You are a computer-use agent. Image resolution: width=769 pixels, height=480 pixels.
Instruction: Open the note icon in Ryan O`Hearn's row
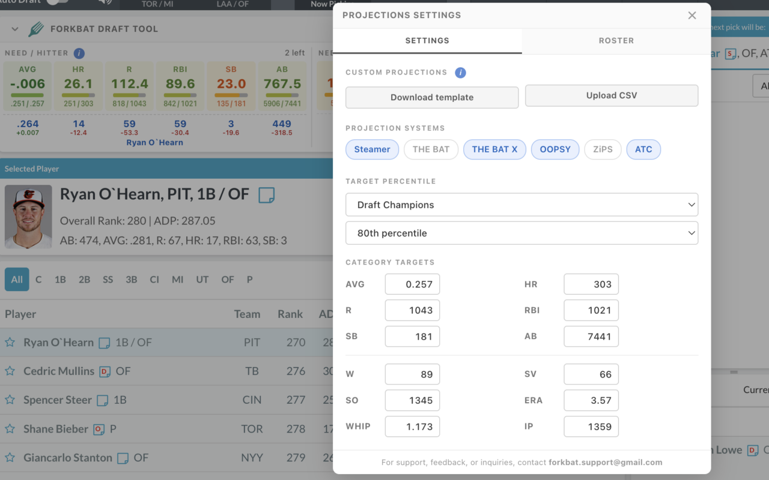pyautogui.click(x=105, y=343)
